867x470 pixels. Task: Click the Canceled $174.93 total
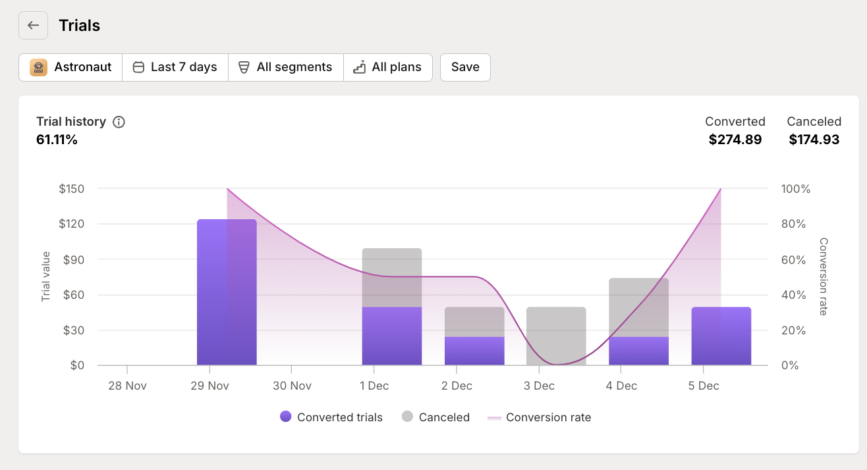pyautogui.click(x=814, y=140)
